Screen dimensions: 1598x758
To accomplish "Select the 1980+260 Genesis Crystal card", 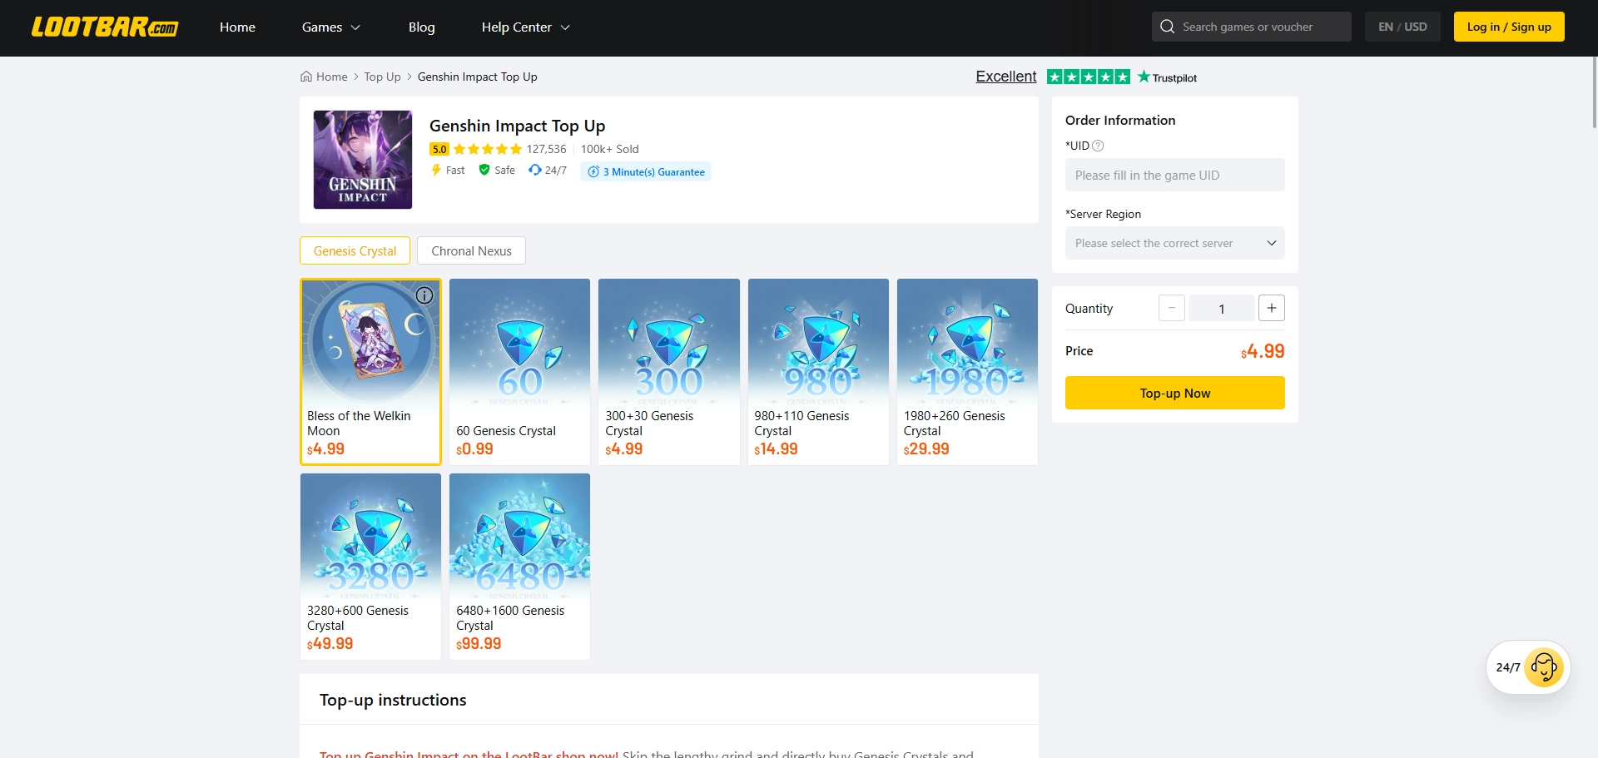I will tap(967, 372).
